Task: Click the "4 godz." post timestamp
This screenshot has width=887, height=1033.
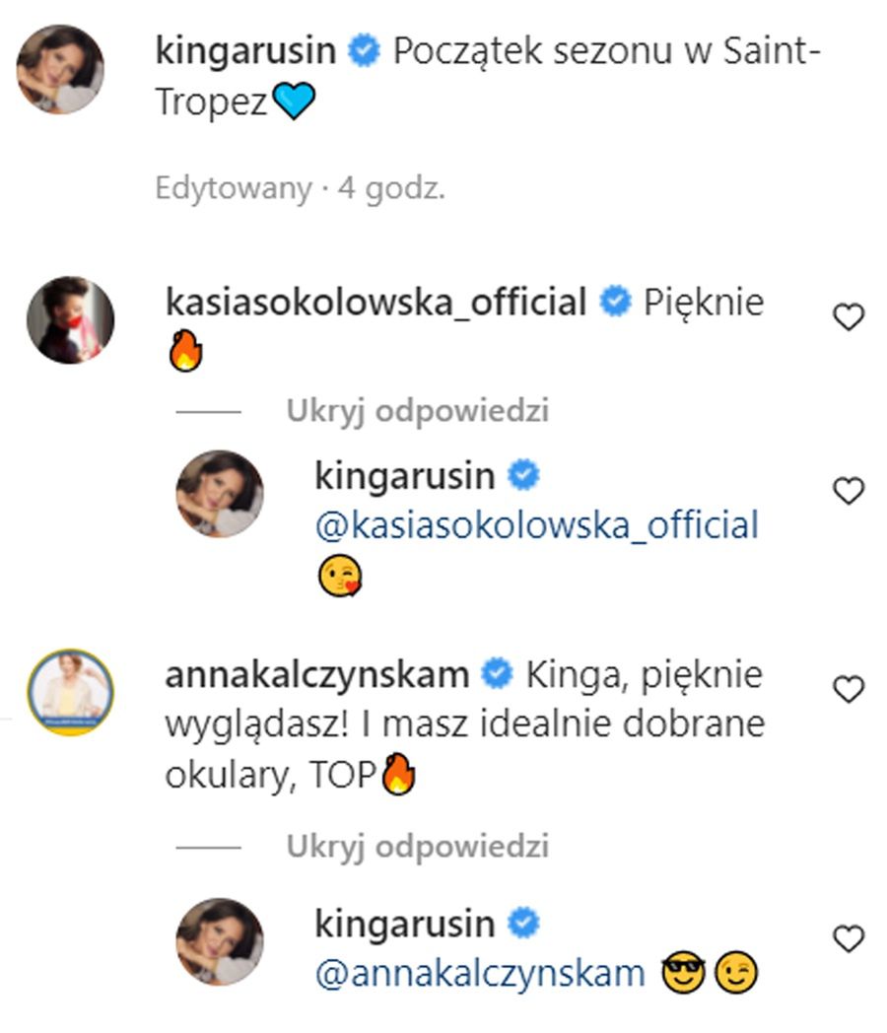Action: coord(391,188)
